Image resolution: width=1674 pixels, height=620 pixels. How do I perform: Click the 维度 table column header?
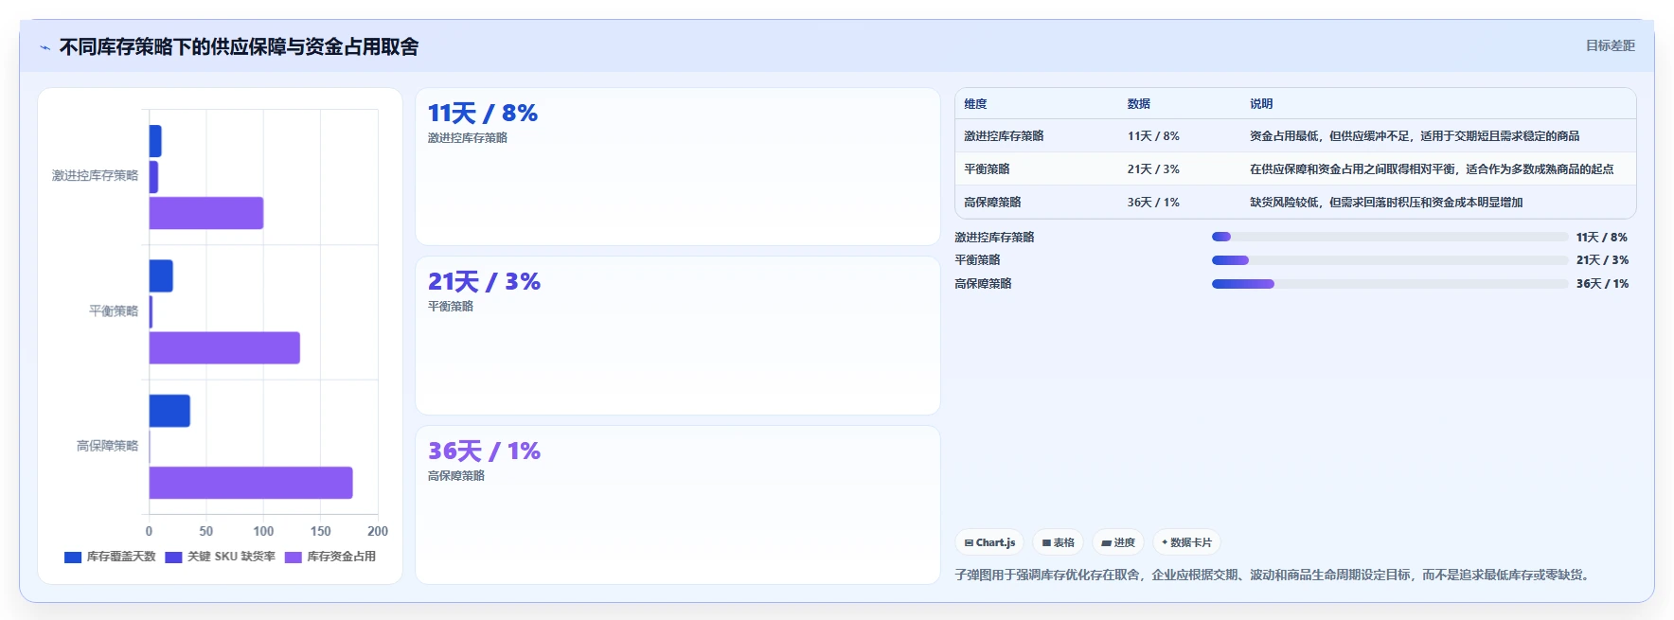click(x=975, y=104)
